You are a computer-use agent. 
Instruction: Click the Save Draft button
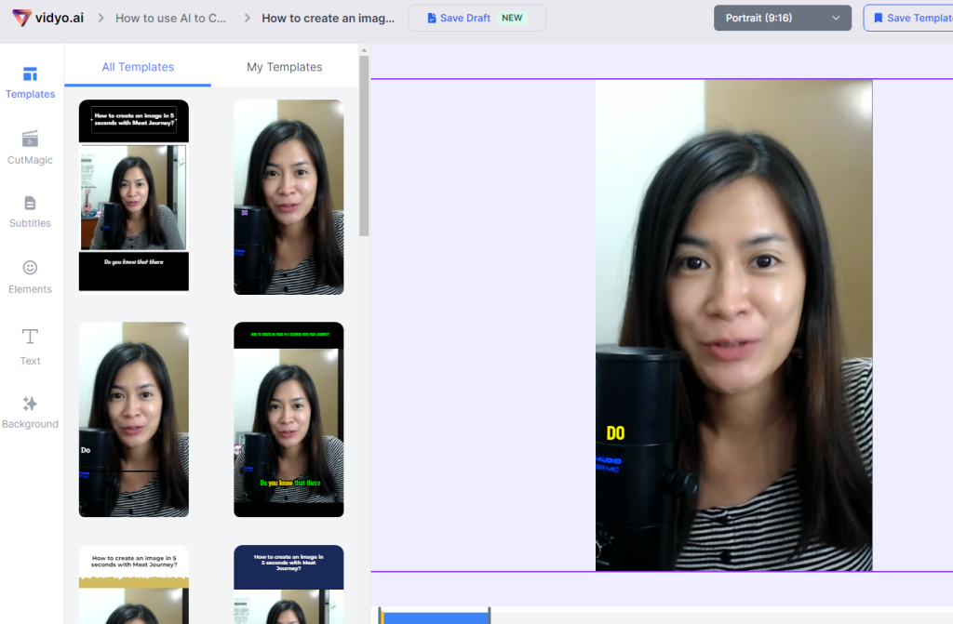click(476, 18)
